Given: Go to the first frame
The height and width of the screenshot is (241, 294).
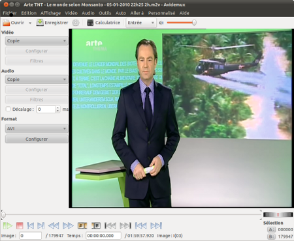Looking at the screenshot, I should point(141,226).
